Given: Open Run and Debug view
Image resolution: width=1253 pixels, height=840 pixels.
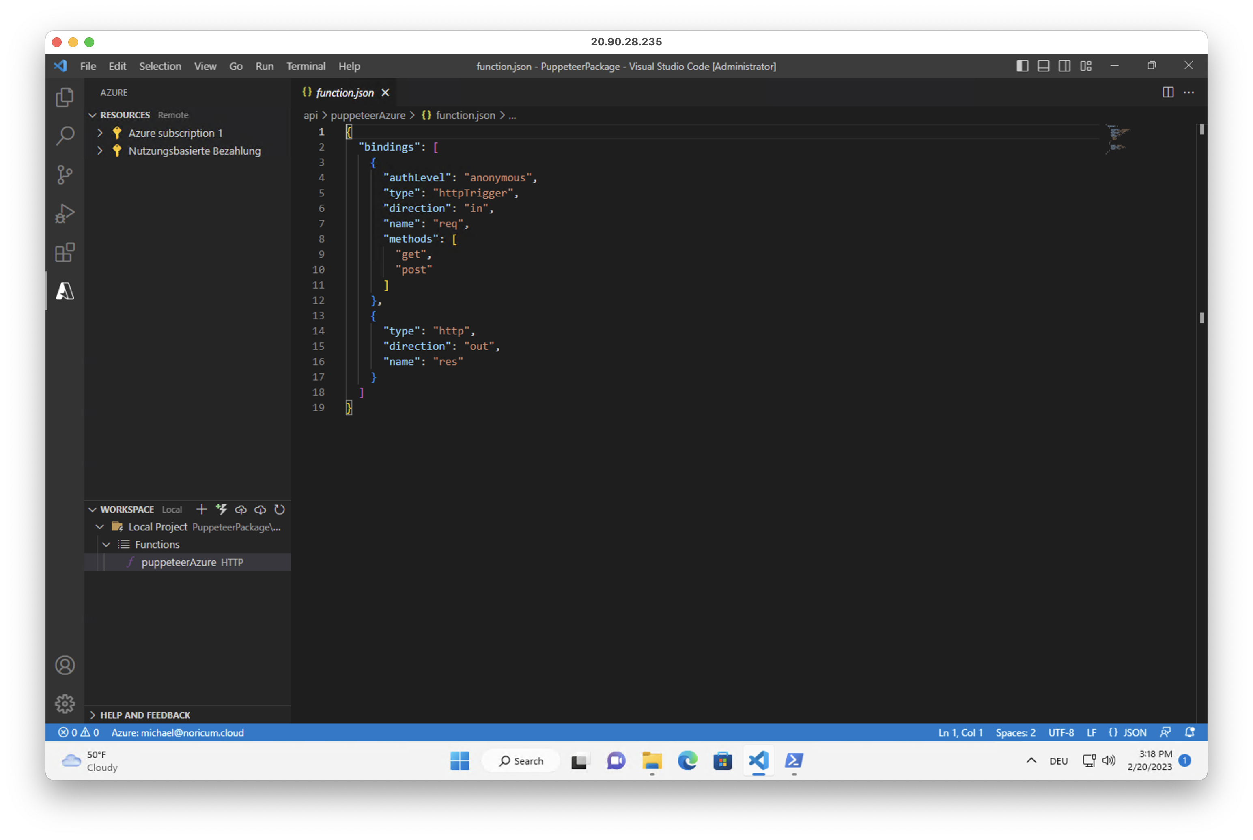Looking at the screenshot, I should pyautogui.click(x=65, y=213).
